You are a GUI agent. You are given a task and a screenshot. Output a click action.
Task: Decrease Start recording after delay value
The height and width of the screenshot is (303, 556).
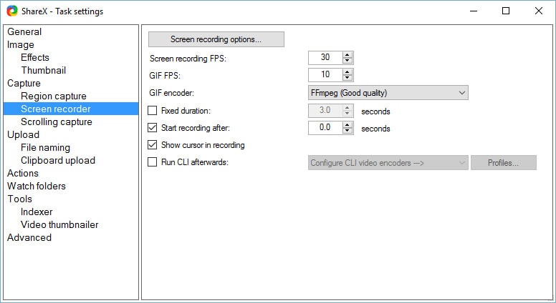347,131
